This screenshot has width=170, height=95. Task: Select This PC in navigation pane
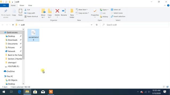click(8, 76)
